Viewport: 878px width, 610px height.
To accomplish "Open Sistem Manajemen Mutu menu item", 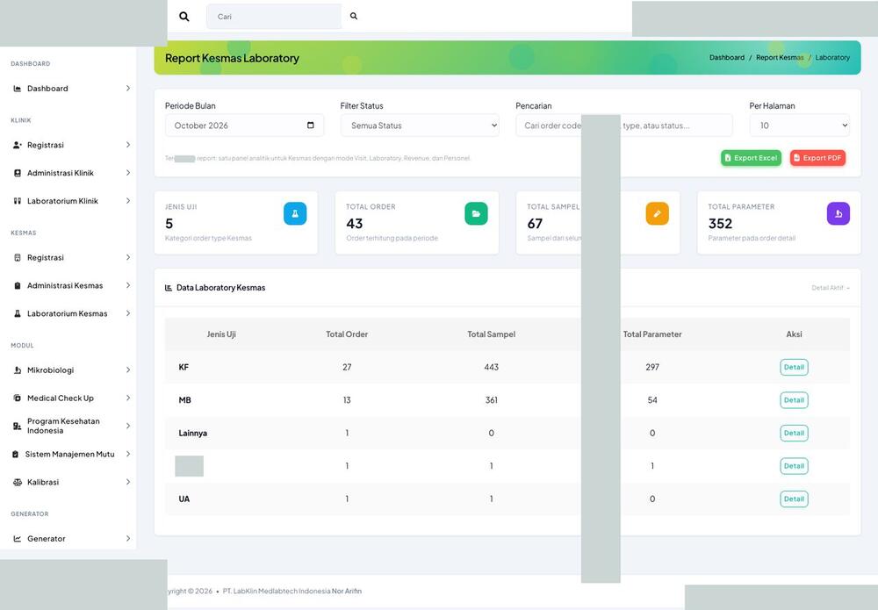I will [x=71, y=455].
